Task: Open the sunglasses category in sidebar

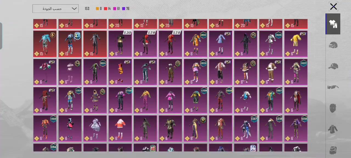Action: (x=333, y=87)
